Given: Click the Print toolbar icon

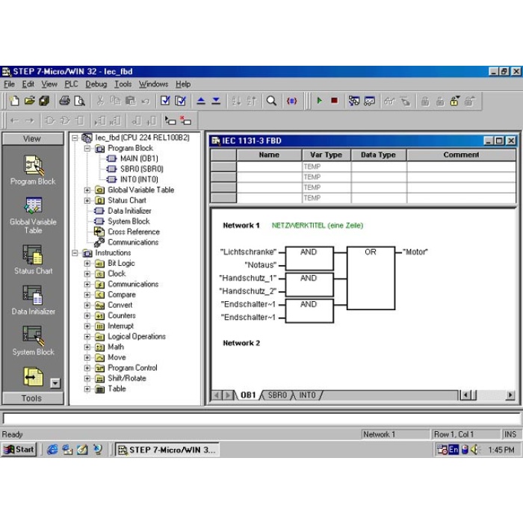Looking at the screenshot, I should pos(65,101).
